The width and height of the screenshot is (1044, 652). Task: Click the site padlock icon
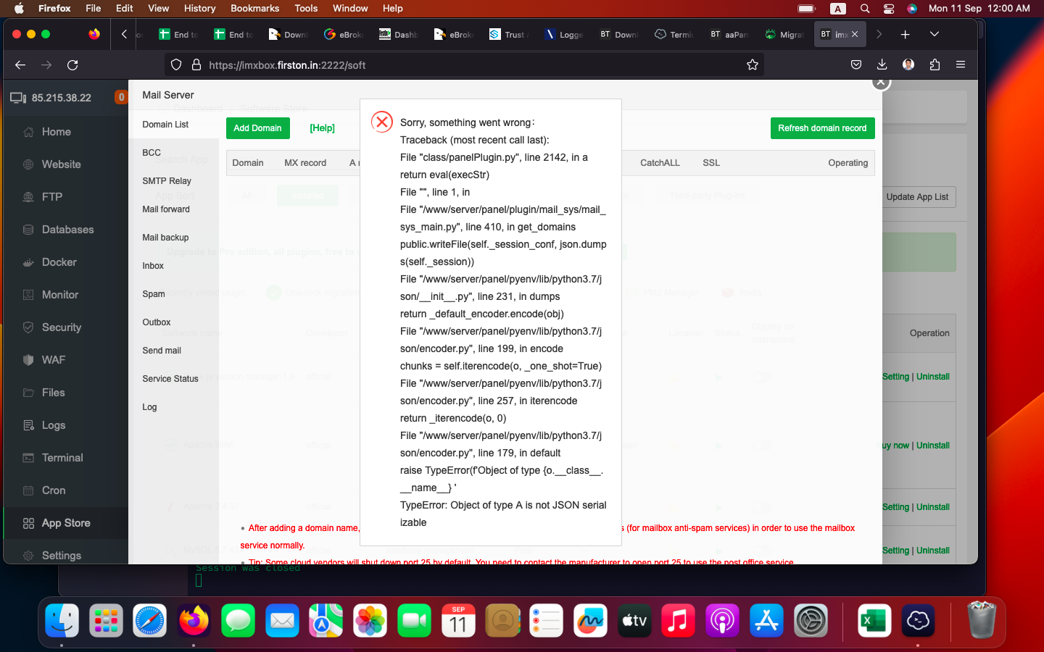click(x=196, y=65)
